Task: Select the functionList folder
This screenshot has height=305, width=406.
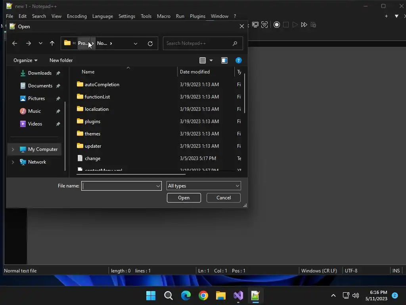Action: coord(98,97)
